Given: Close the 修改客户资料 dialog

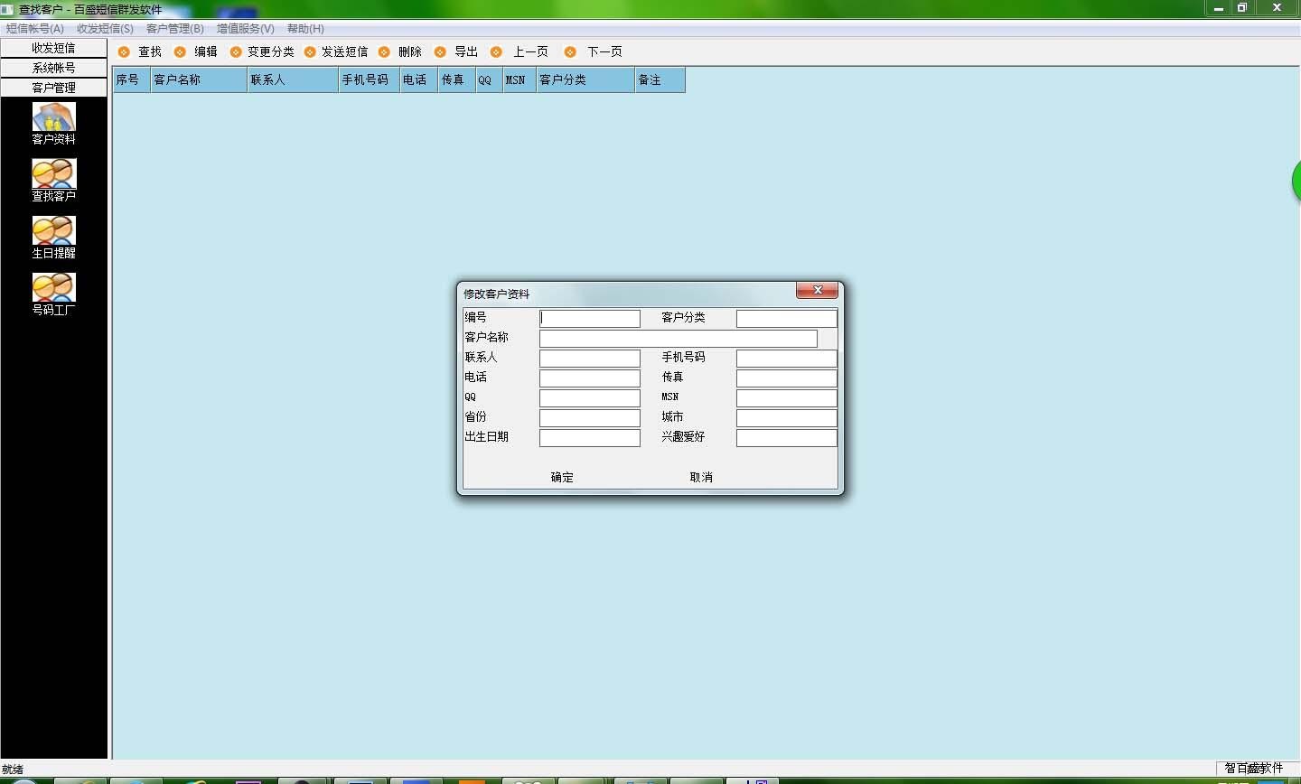Looking at the screenshot, I should coord(818,290).
